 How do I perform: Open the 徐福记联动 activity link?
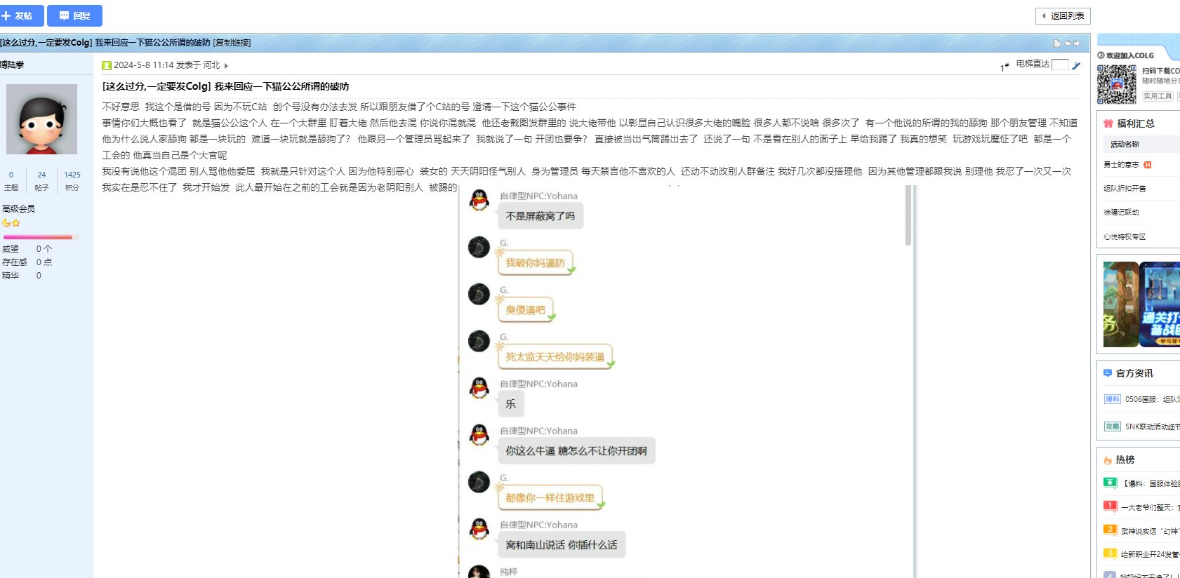pyautogui.click(x=1121, y=213)
